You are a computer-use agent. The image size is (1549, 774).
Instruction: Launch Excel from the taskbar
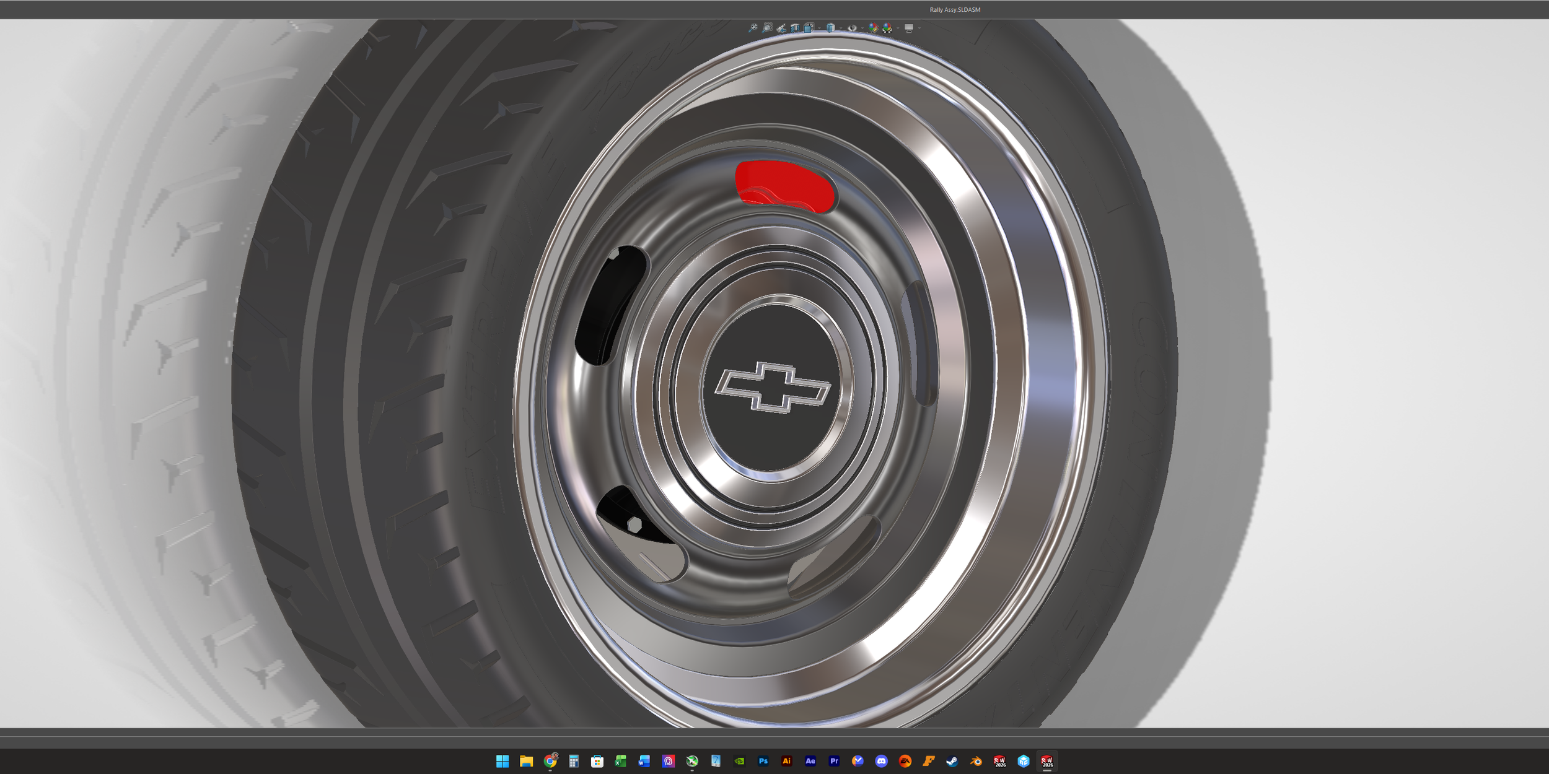[621, 761]
